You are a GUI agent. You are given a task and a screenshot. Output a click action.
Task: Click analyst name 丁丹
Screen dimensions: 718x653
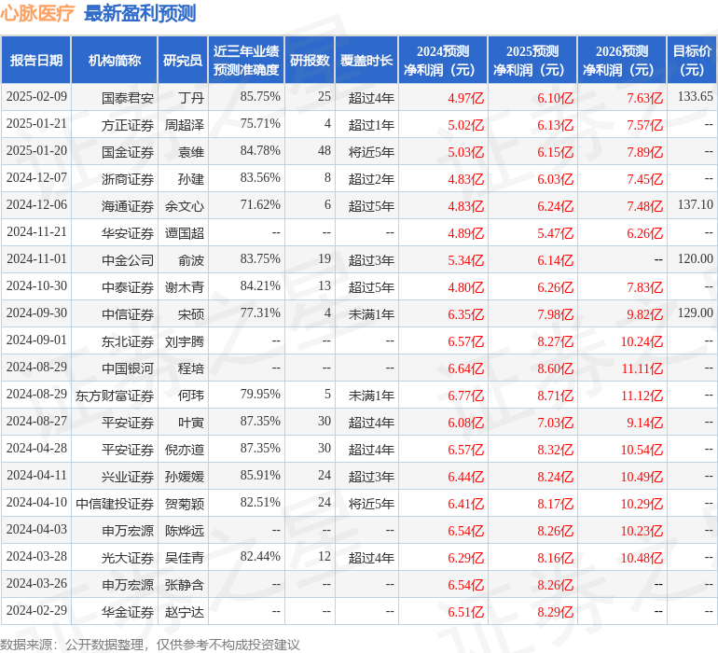(191, 98)
